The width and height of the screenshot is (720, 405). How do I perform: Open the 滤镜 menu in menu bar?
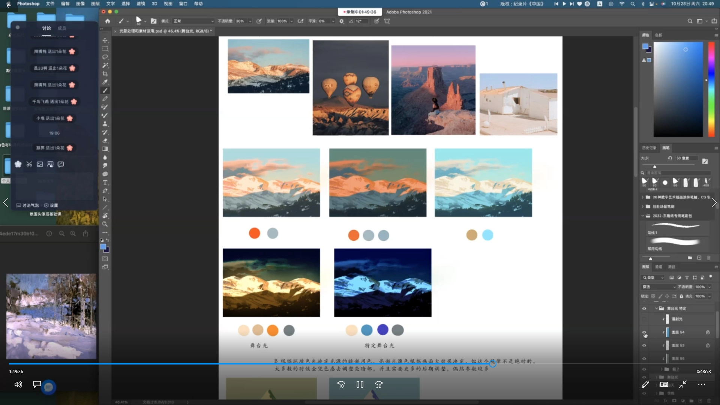pyautogui.click(x=141, y=4)
